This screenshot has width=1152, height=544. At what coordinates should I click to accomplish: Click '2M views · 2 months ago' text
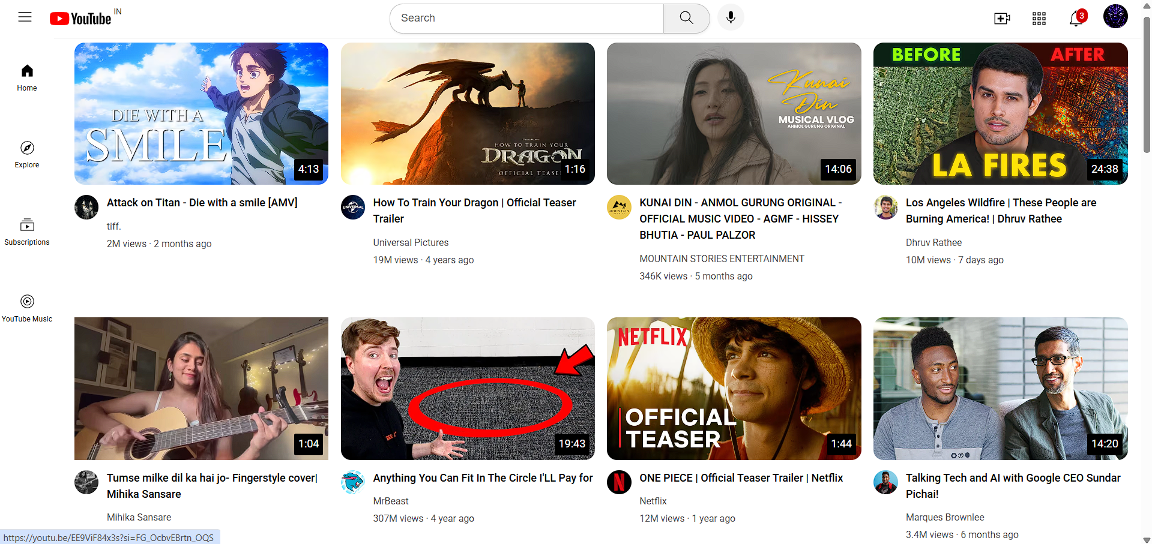coord(159,244)
